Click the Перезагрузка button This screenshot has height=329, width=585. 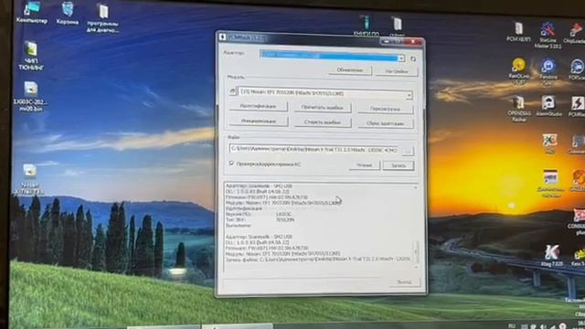(385, 109)
